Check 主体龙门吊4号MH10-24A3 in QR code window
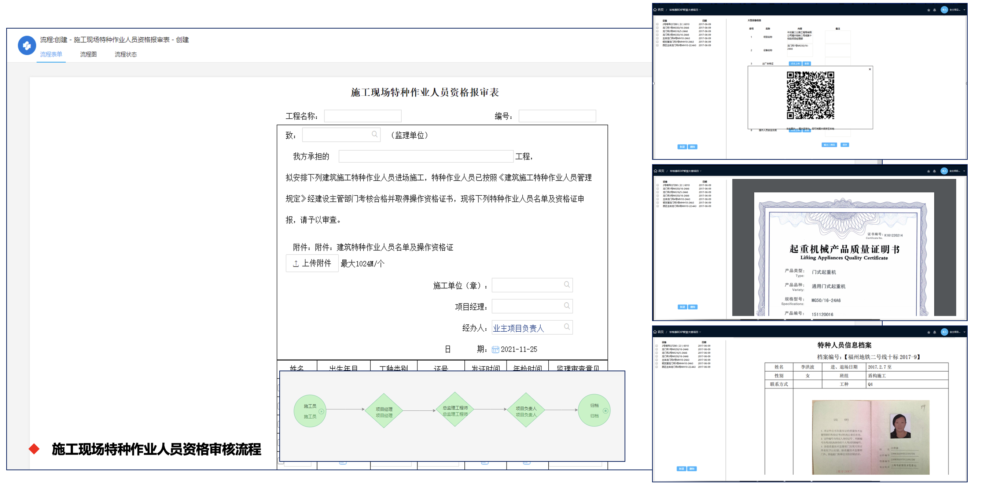This screenshot has height=486, width=986. [x=658, y=38]
